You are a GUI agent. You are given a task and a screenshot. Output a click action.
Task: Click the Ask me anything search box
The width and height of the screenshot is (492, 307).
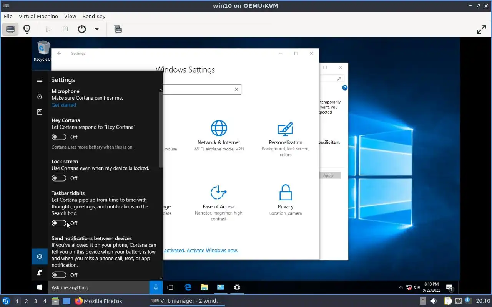pyautogui.click(x=98, y=287)
